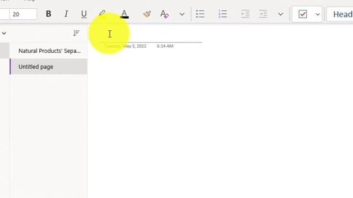Image resolution: width=353 pixels, height=198 pixels.
Task: Toggle bold formatting
Action: [x=49, y=14]
